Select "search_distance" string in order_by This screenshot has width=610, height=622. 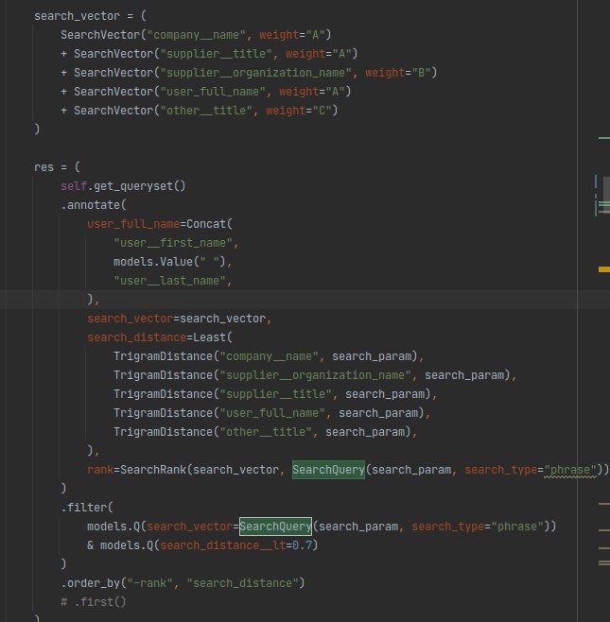tap(242, 583)
